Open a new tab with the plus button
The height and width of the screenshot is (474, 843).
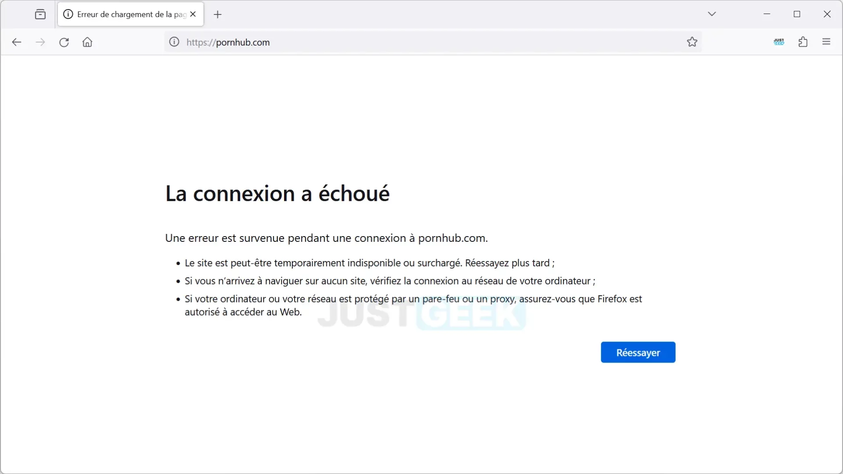click(217, 14)
